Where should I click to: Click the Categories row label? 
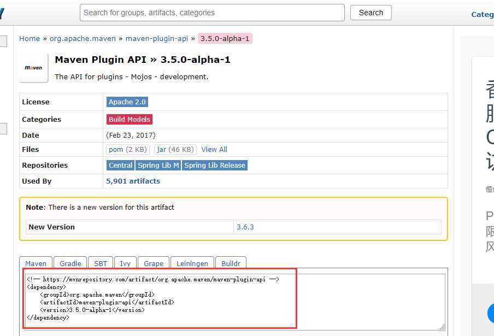pyautogui.click(x=42, y=119)
